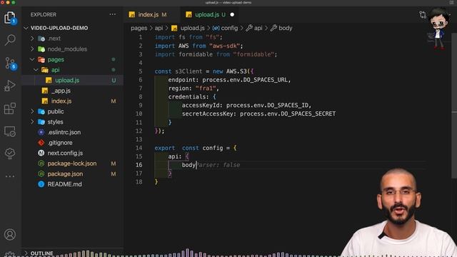Viewport: 457px width, 257px height.
Task: Click the body breadcrumb segment
Action: (286, 29)
